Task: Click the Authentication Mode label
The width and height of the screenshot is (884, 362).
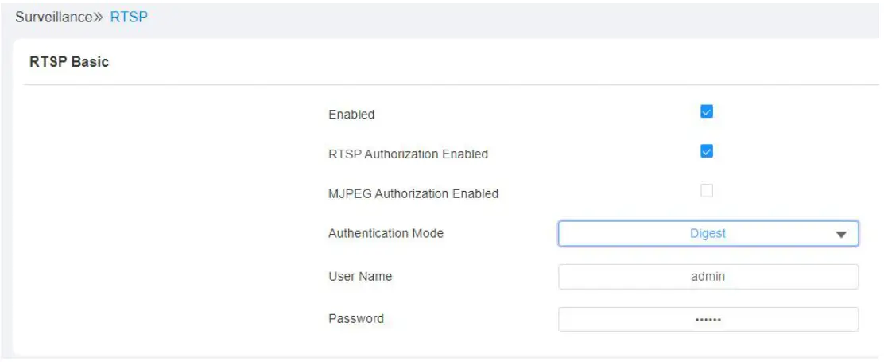Action: pyautogui.click(x=386, y=234)
